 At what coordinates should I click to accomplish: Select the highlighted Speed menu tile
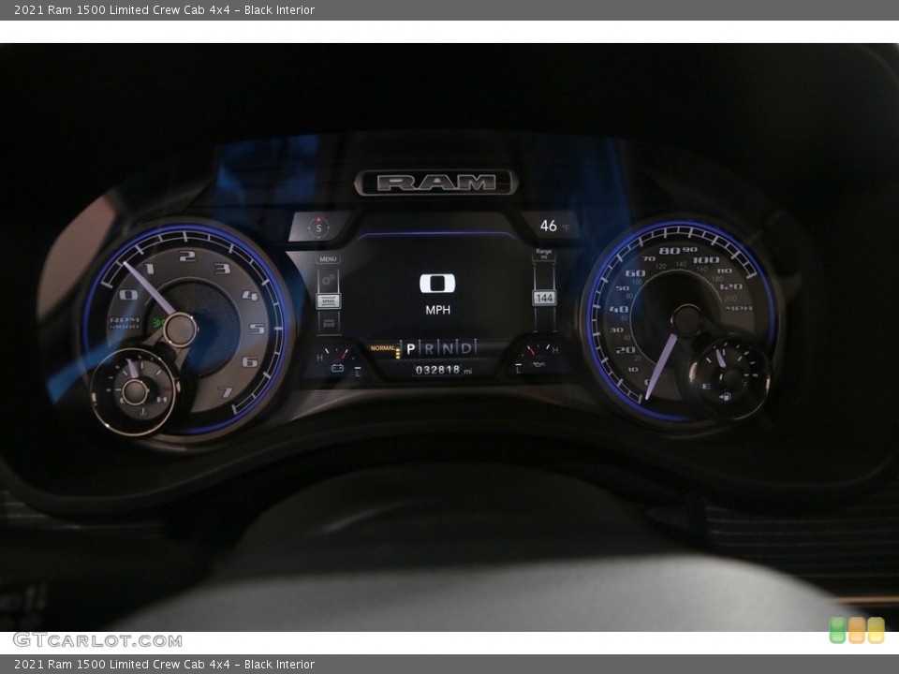pyautogui.click(x=329, y=300)
